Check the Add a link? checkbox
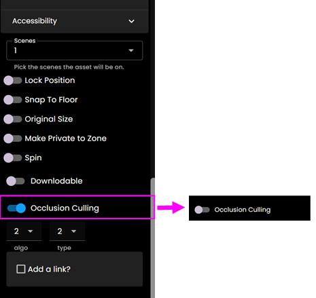The height and width of the screenshot is (298, 316). coord(21,269)
